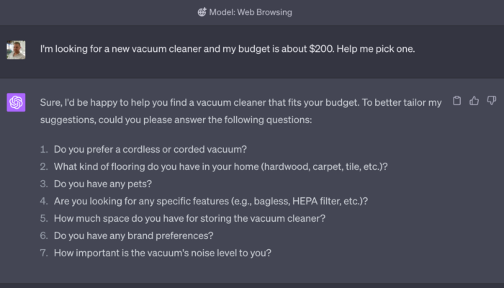504x288 pixels.
Task: Click the 'Model: Web Browsing' header label
Action: click(251, 12)
